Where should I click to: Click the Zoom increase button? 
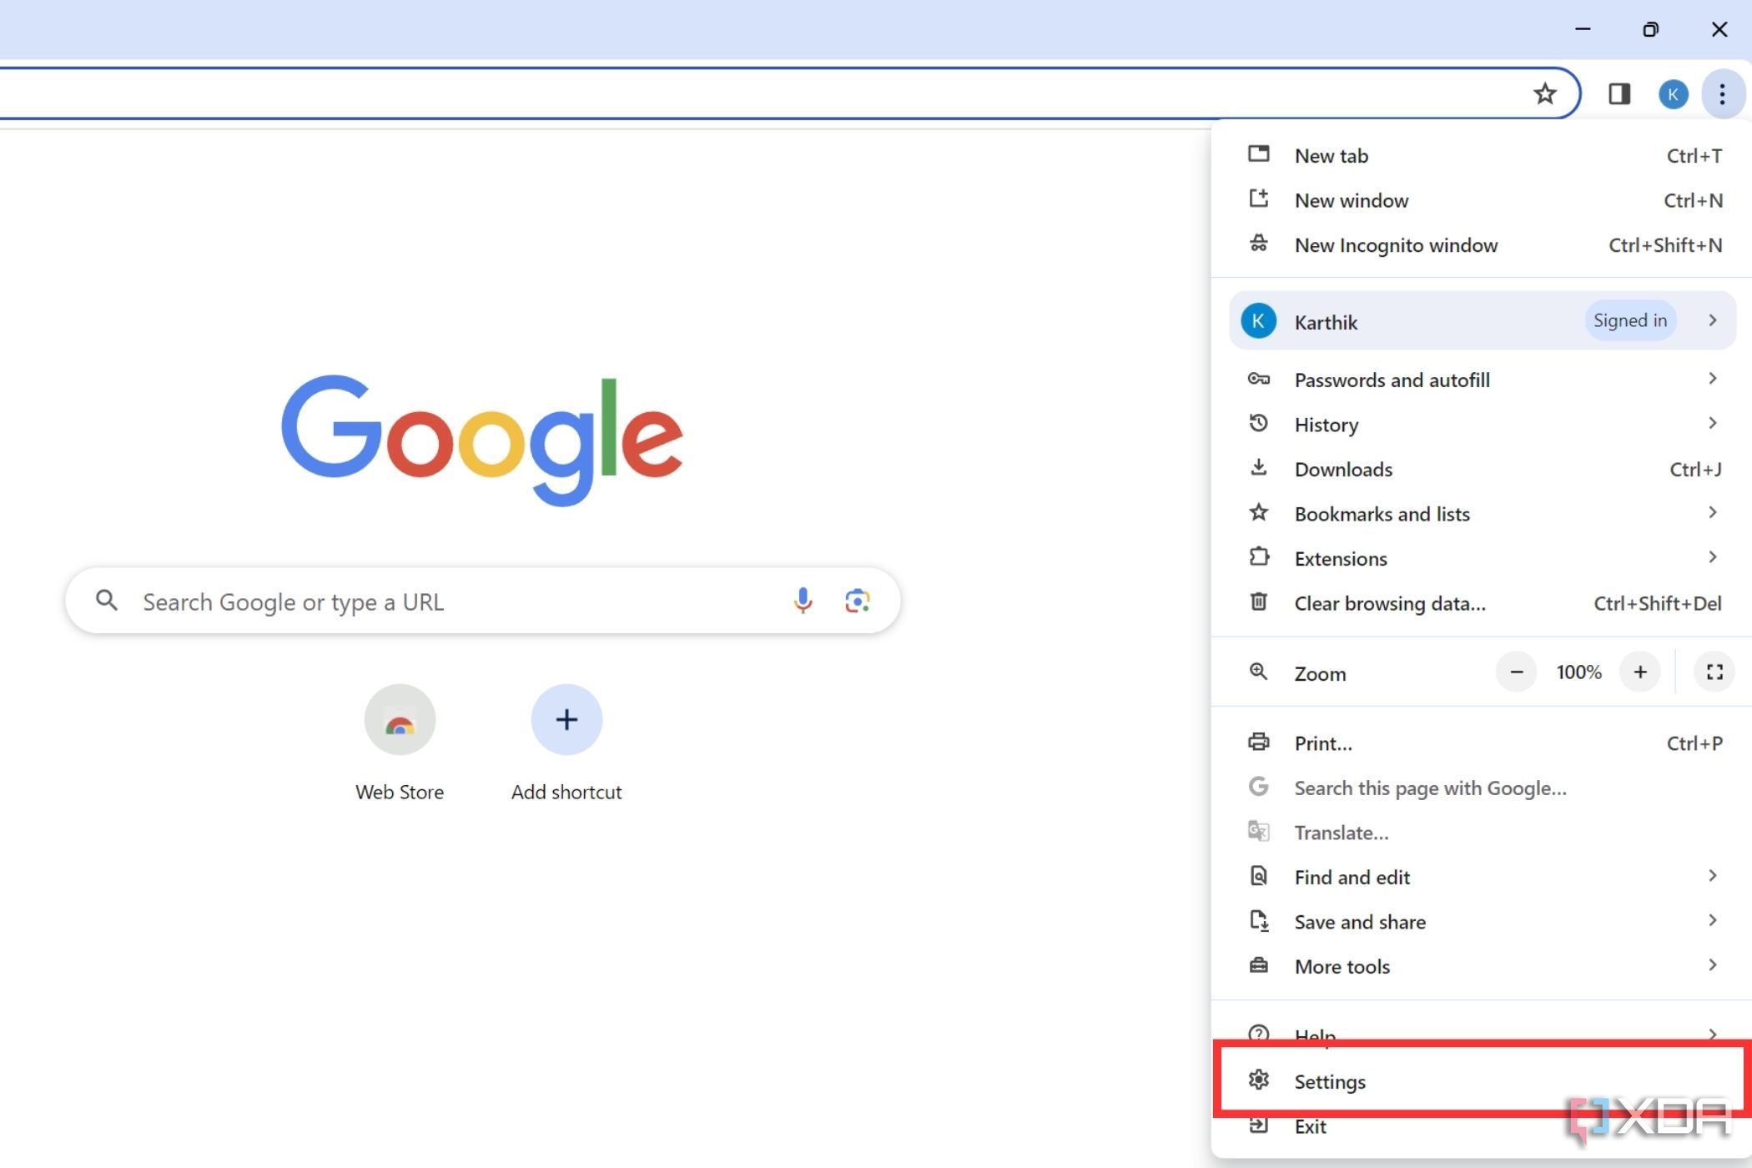pos(1640,672)
